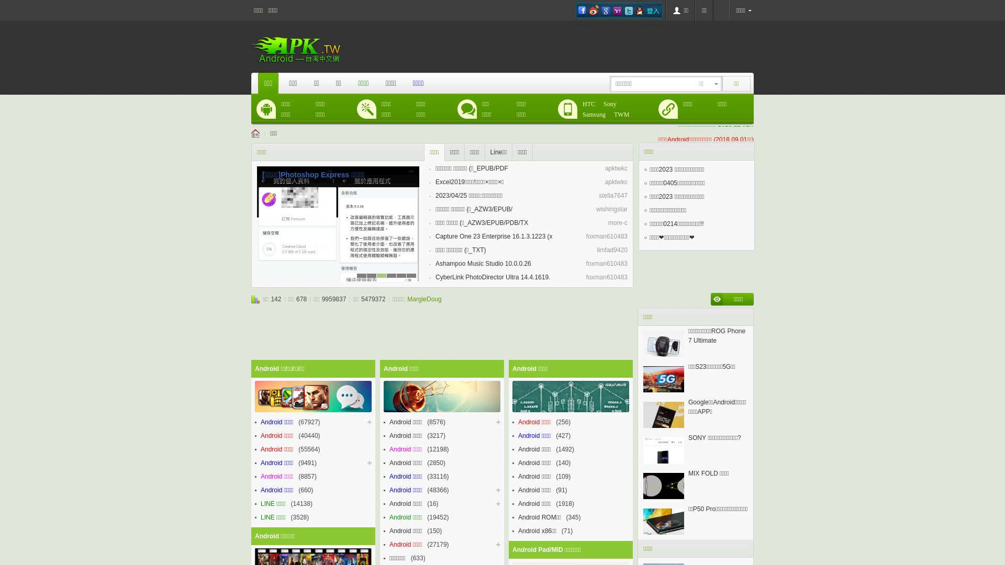The image size is (1005, 565).
Task: Click the Facebook login icon
Action: coord(582,10)
